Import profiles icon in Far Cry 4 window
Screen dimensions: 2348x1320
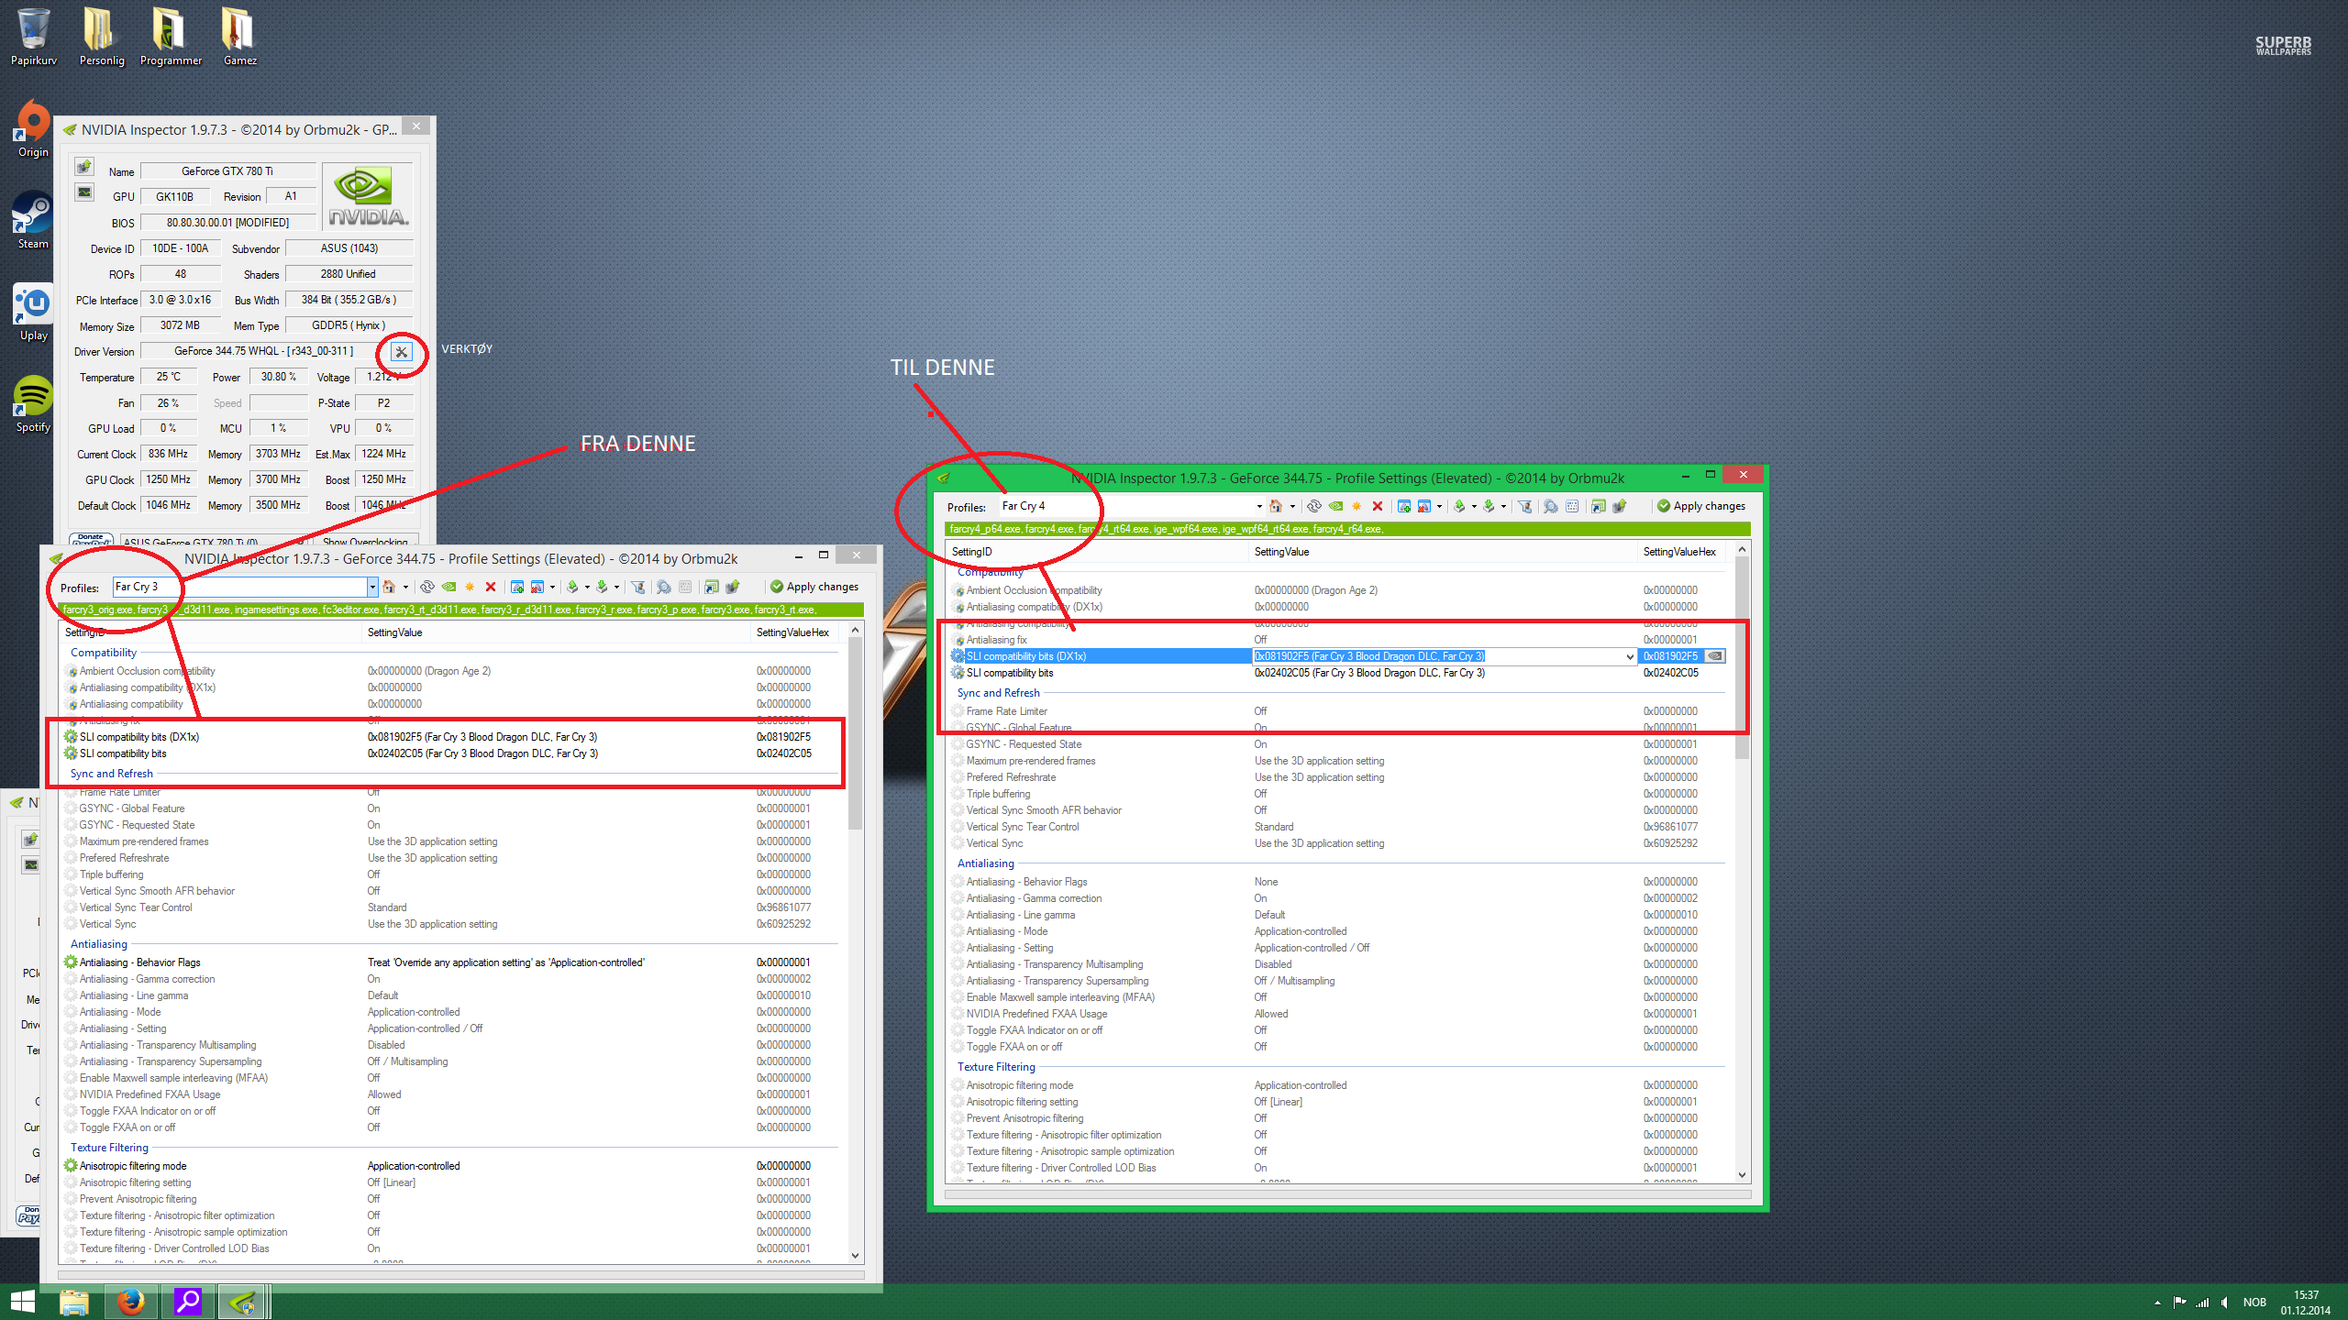tap(1489, 506)
